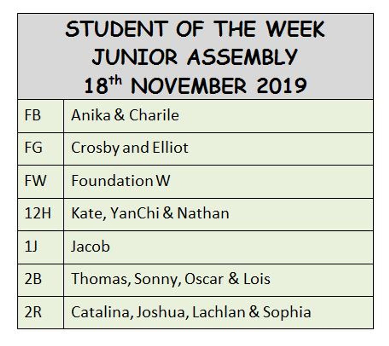Click the JUNIOR ASSEMBLY heading line
The image size is (389, 346).
point(194,57)
